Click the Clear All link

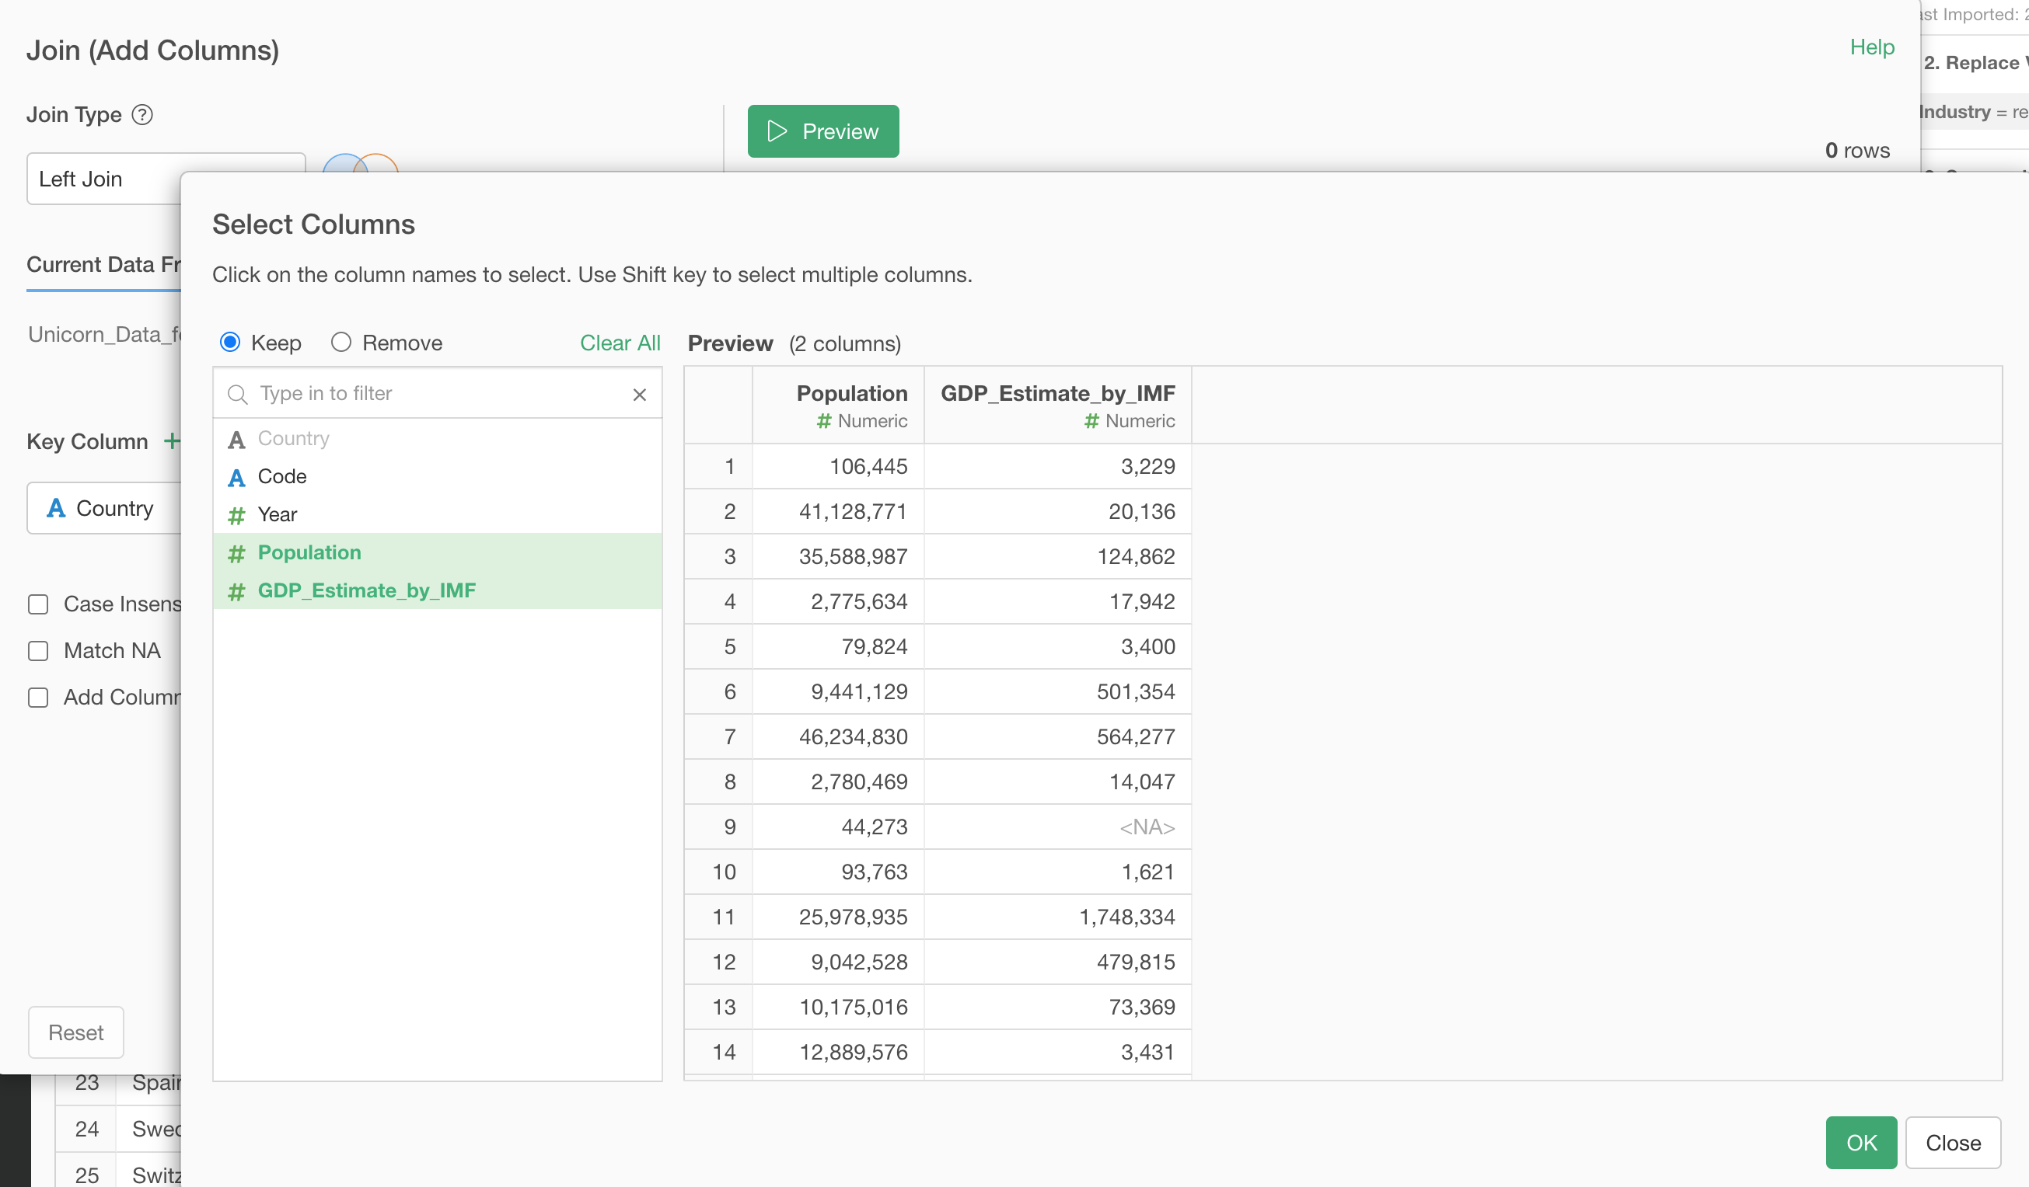tap(619, 343)
